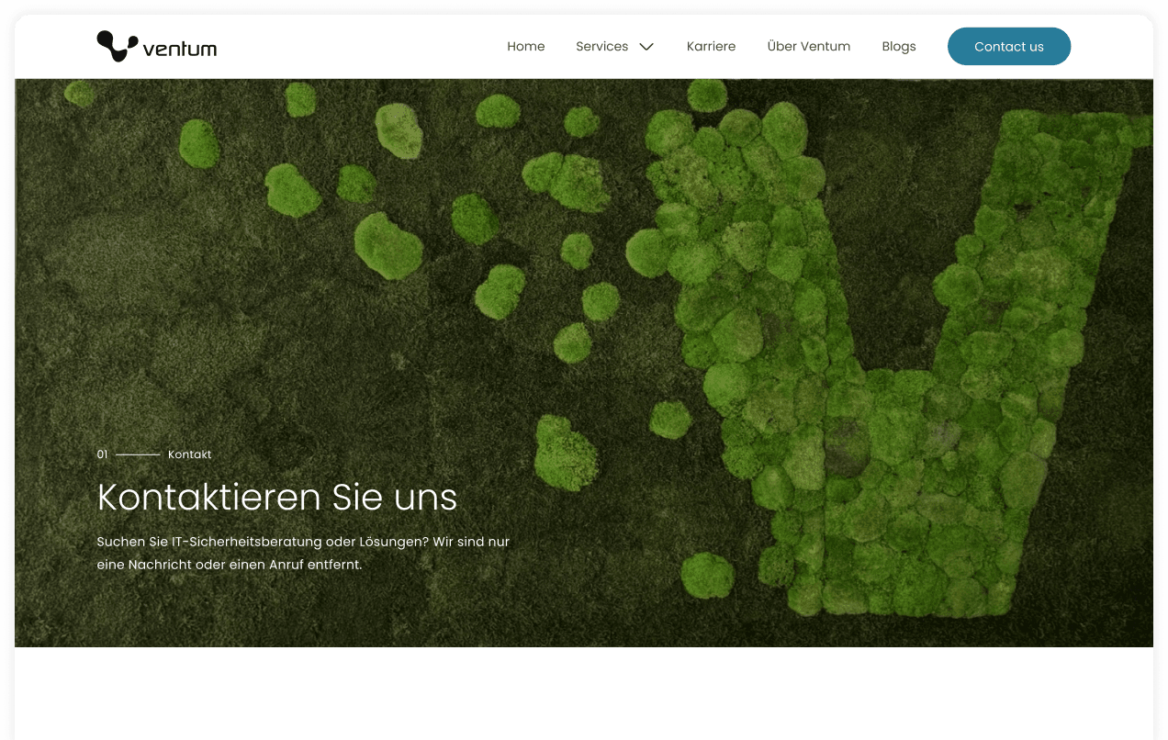Click the section number 01
The height and width of the screenshot is (740, 1168).
101,454
